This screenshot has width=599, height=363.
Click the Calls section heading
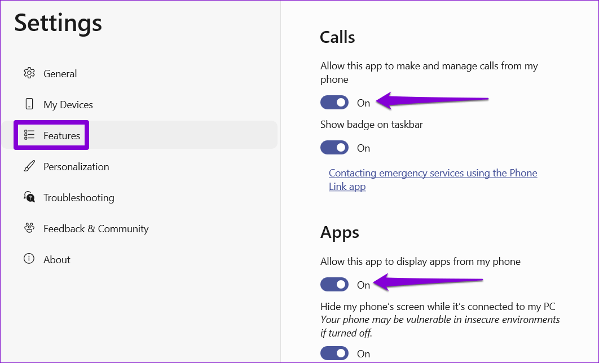pos(337,37)
